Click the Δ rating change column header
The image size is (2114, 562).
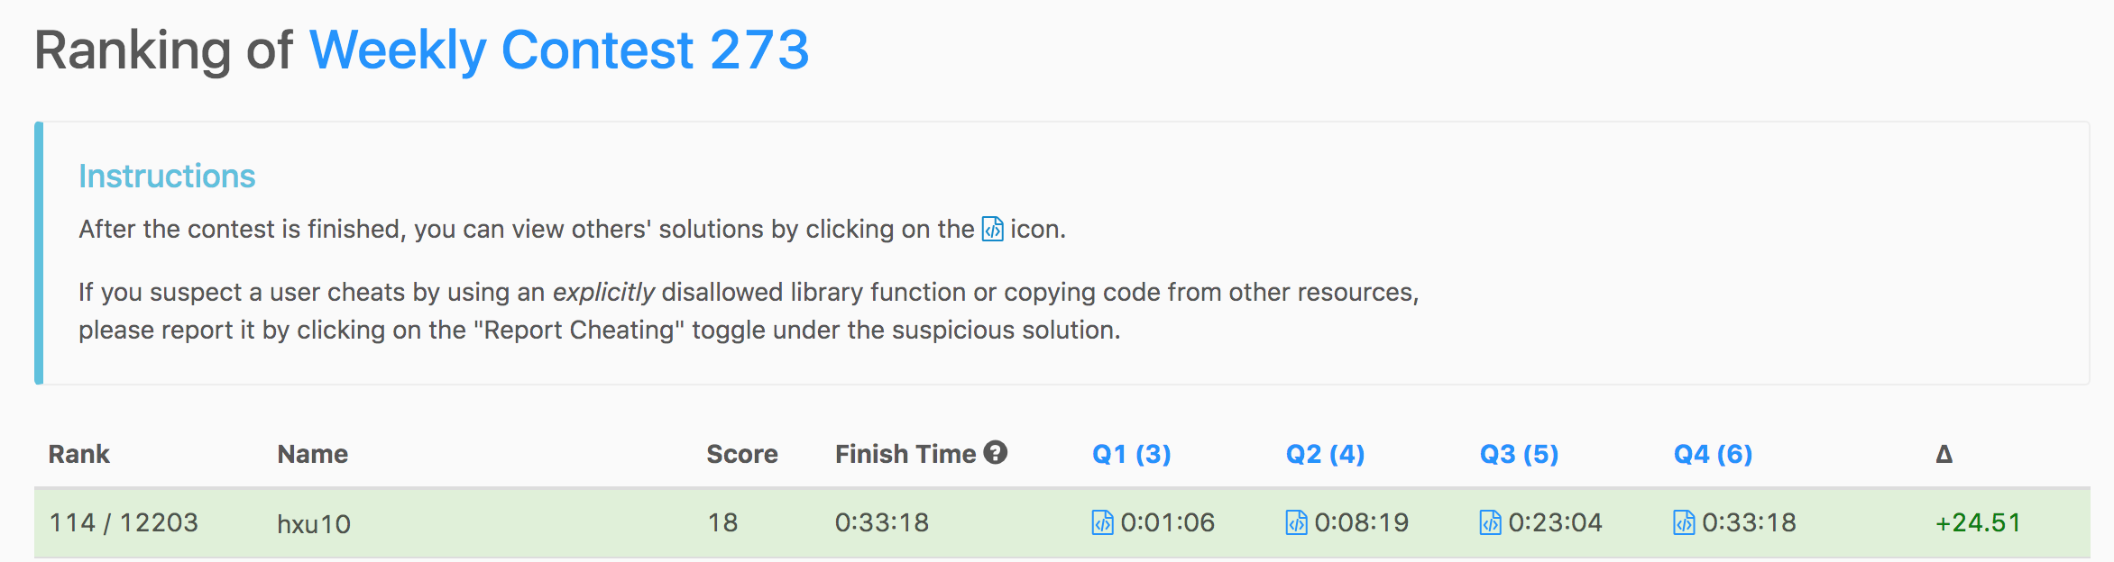pos(1944,454)
